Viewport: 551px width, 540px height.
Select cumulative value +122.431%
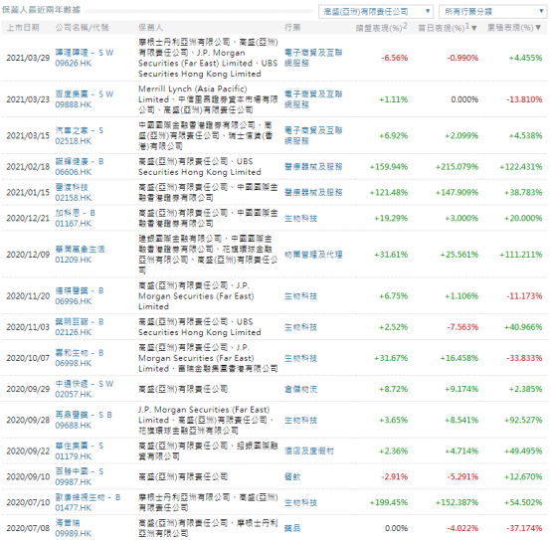pyautogui.click(x=521, y=166)
